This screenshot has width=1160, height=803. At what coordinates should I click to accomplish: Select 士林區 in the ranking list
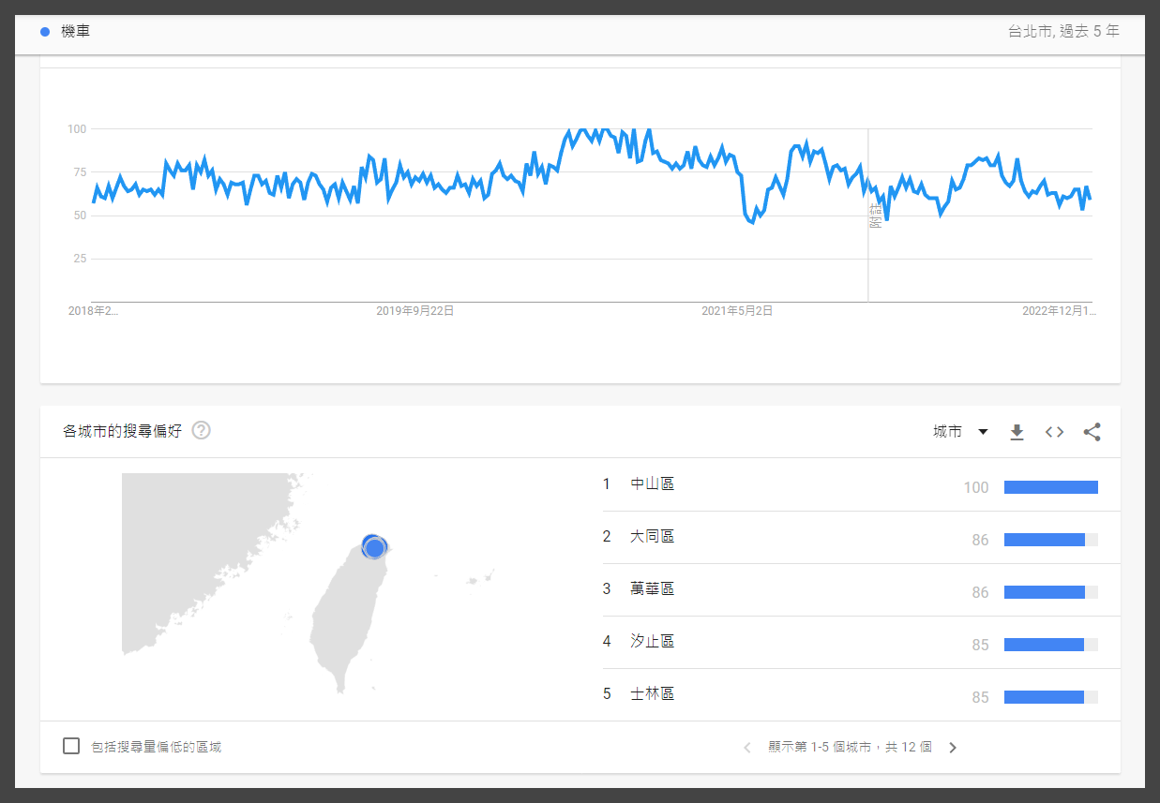coord(652,694)
